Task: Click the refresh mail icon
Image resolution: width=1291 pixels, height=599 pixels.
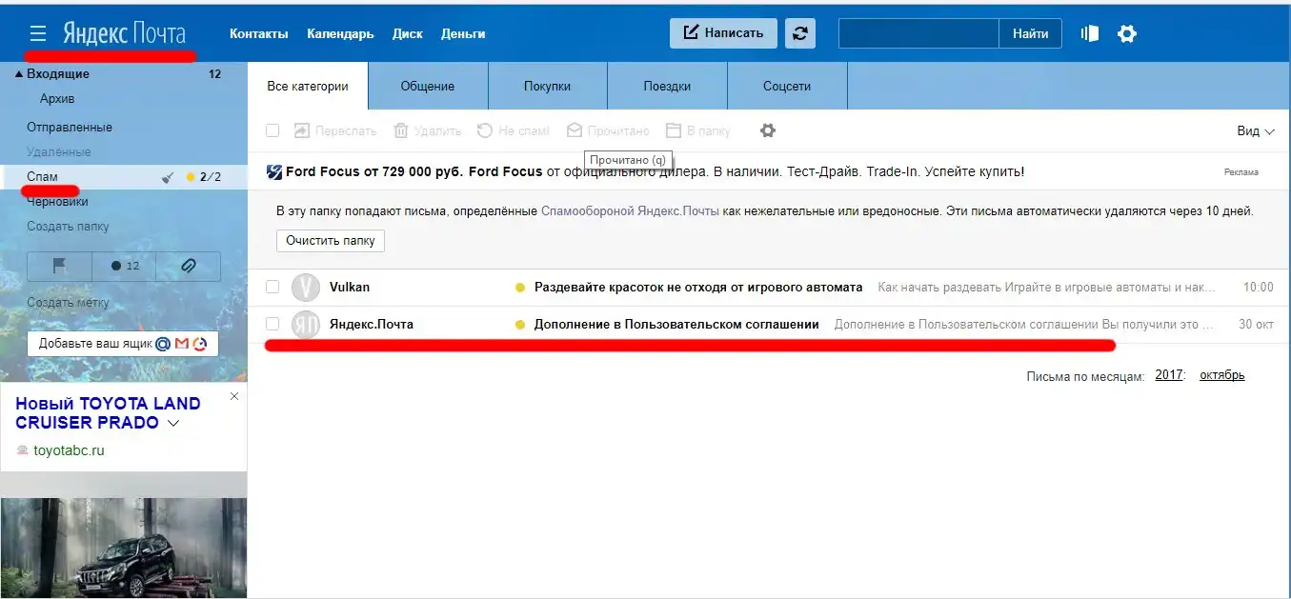Action: [x=800, y=33]
